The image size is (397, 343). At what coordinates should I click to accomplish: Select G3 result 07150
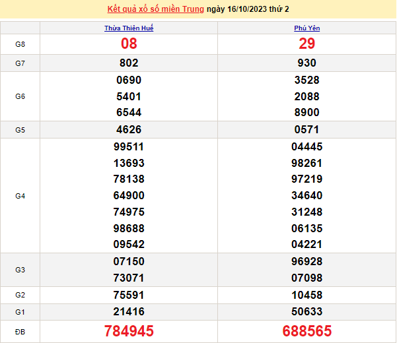pos(129,262)
